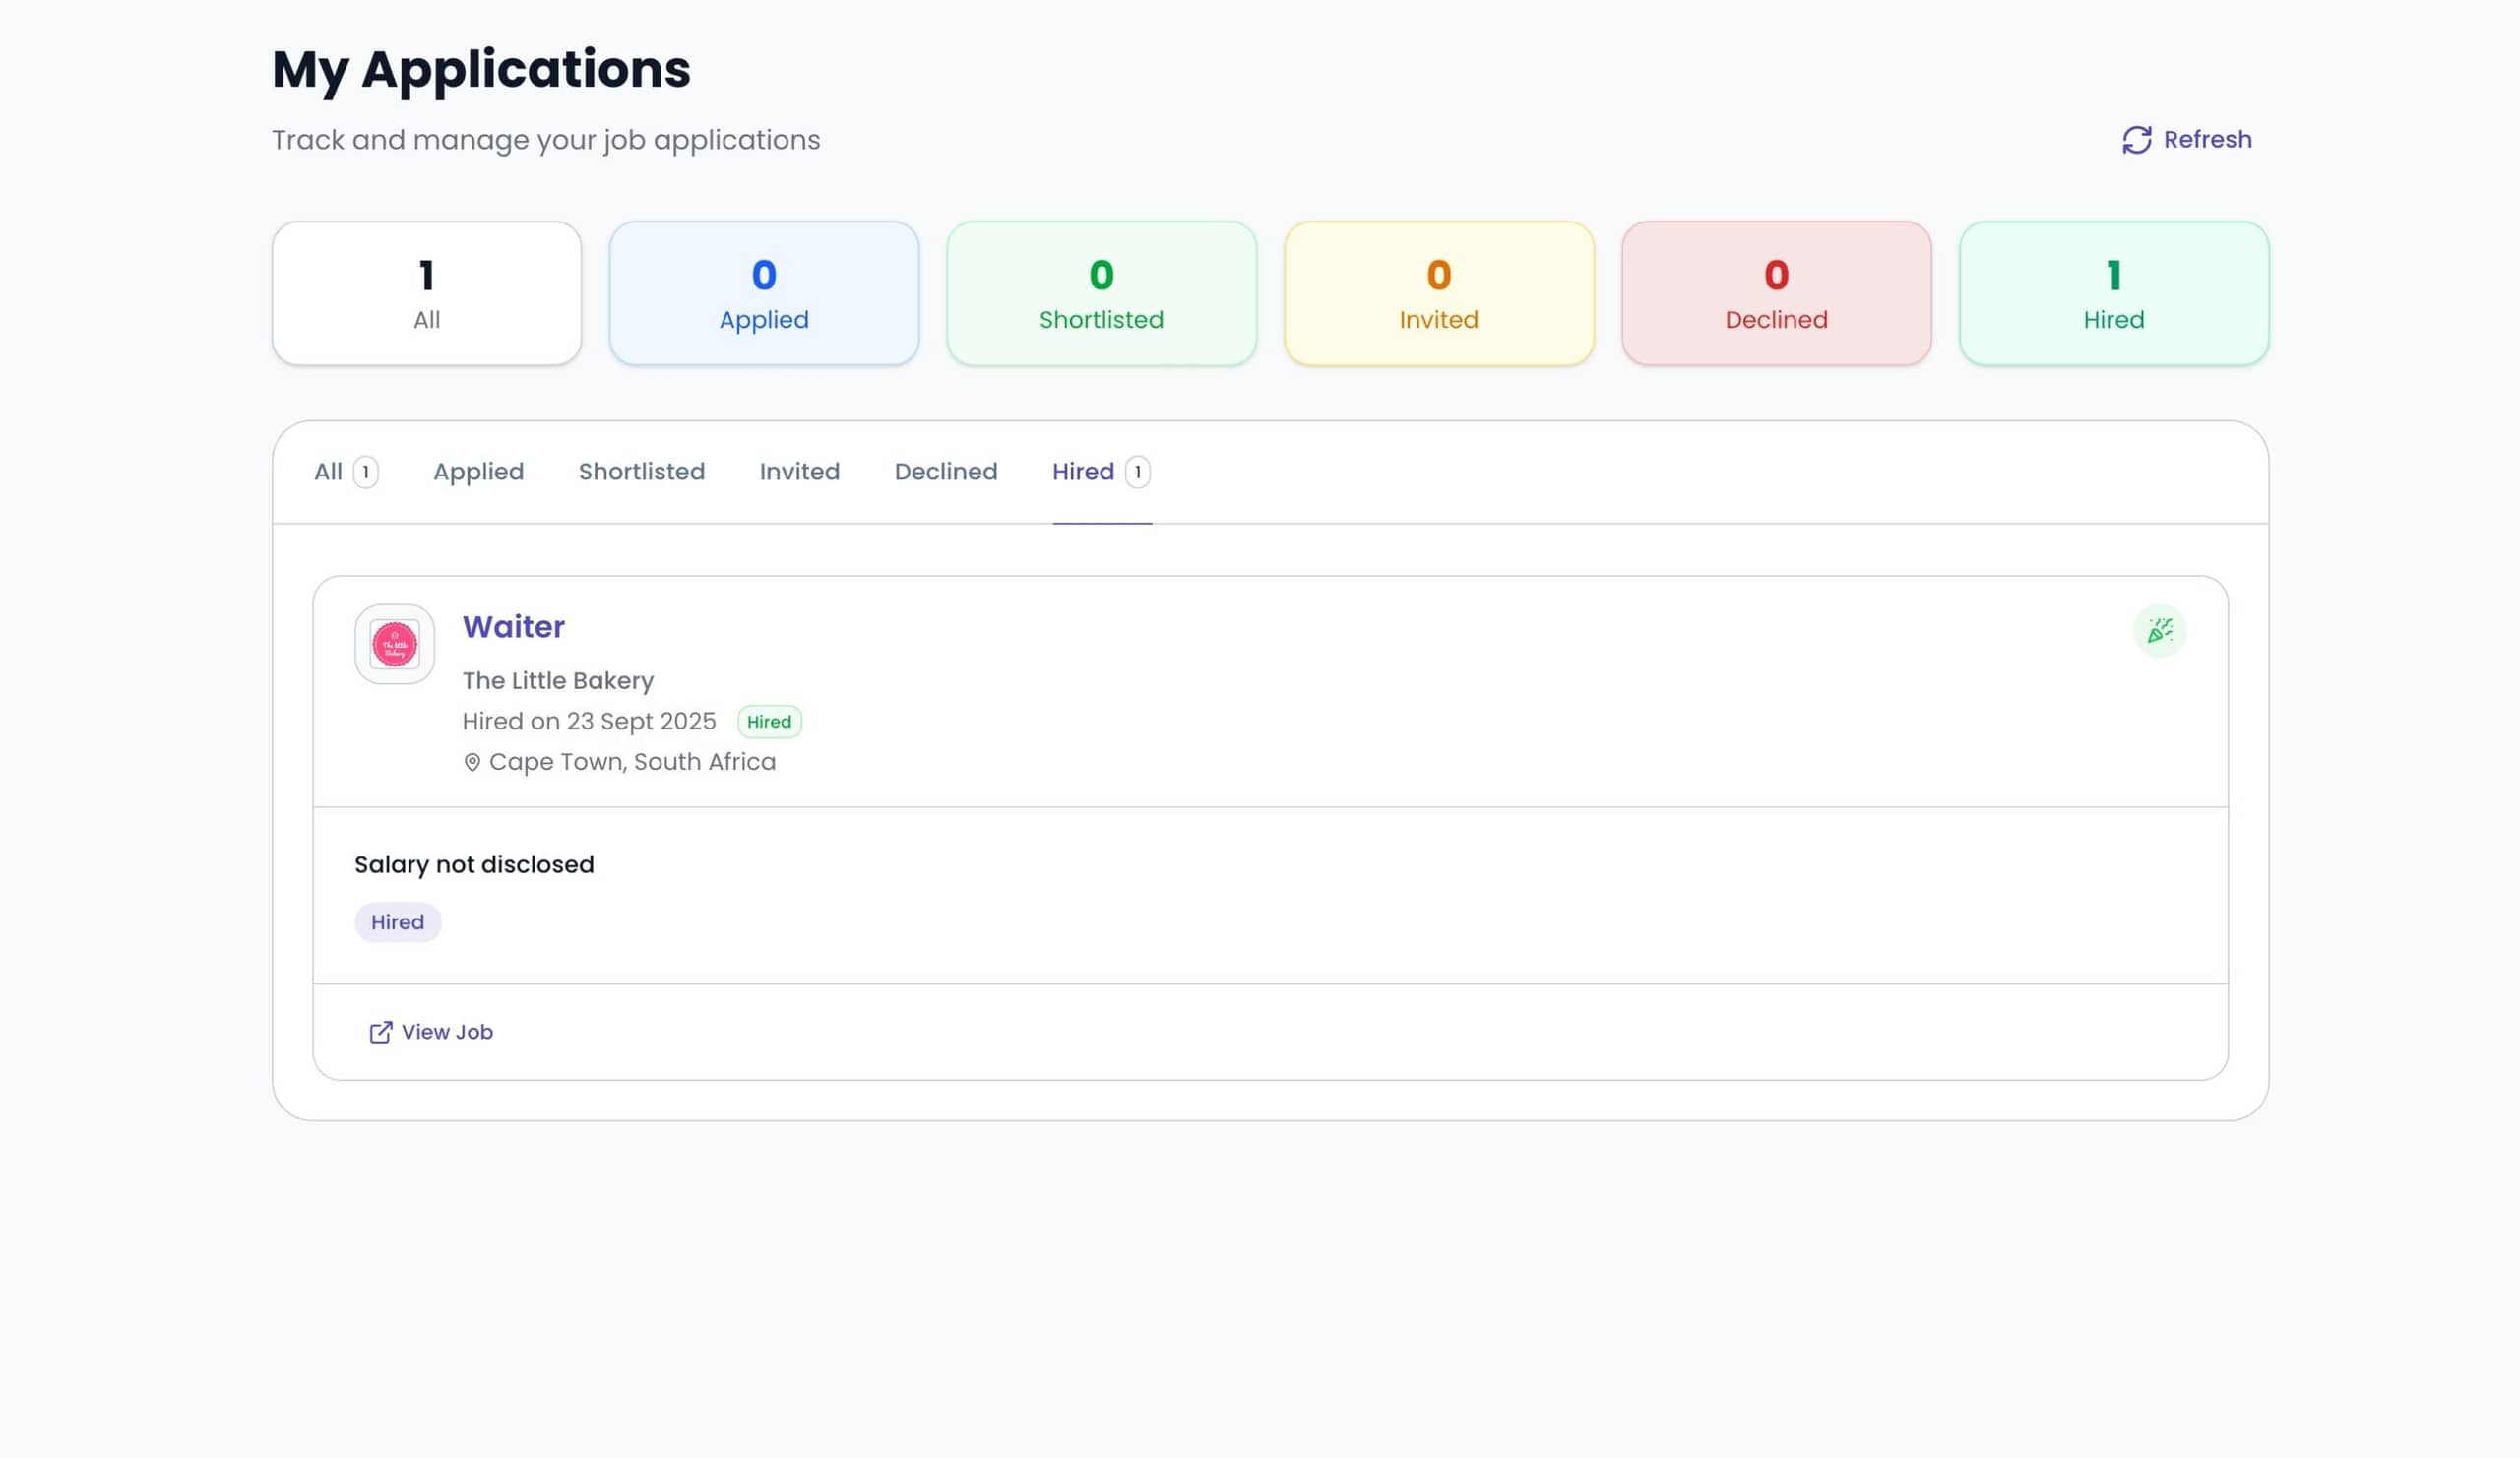Viewport: 2520px width, 1458px height.
Task: Click the party popper celebration icon
Action: click(x=2159, y=631)
